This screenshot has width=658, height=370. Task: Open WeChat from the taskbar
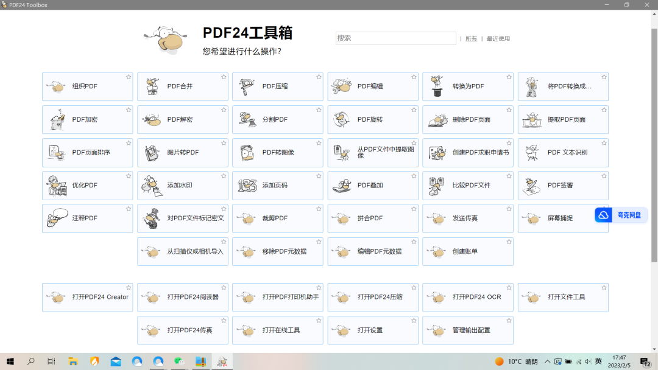point(179,361)
